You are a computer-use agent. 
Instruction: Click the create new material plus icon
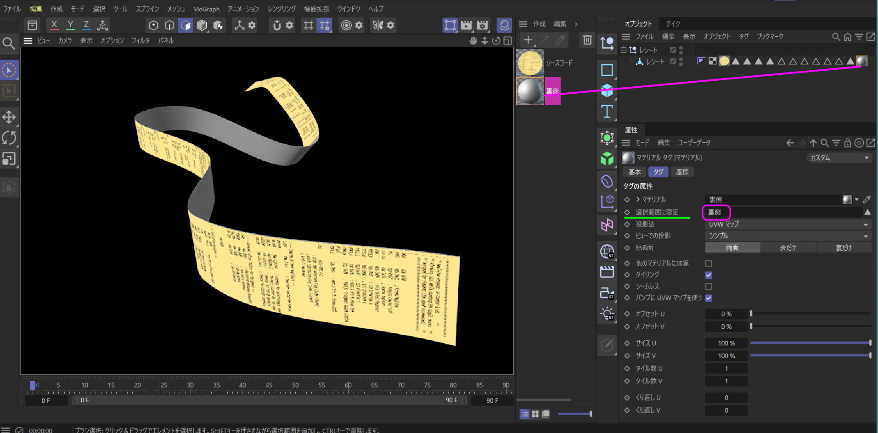528,40
